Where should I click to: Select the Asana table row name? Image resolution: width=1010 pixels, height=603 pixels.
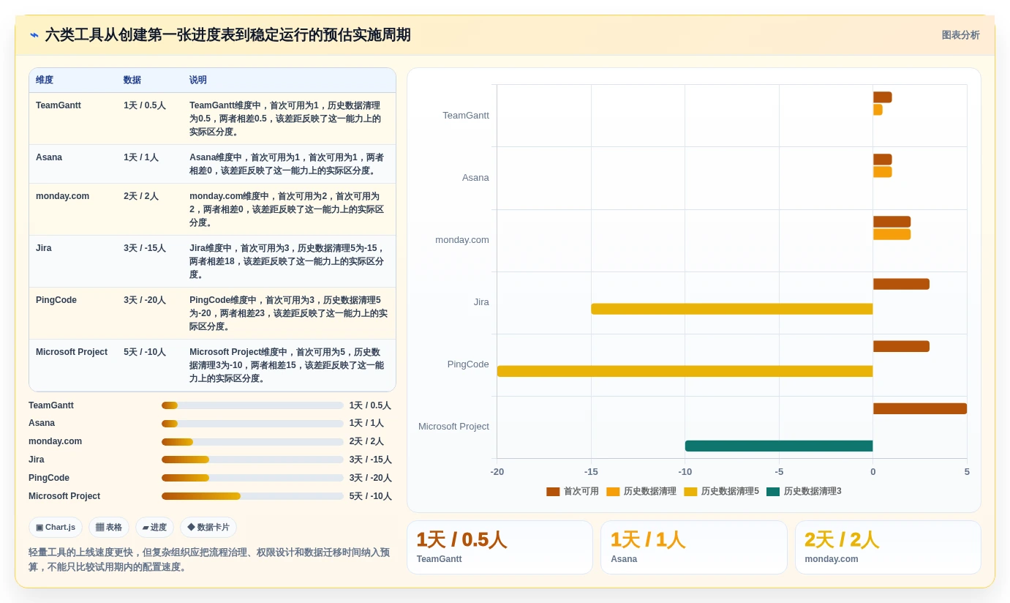49,157
